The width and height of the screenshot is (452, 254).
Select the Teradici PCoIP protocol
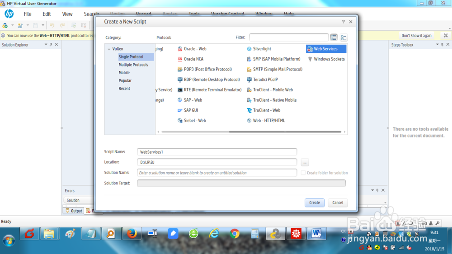click(x=262, y=80)
